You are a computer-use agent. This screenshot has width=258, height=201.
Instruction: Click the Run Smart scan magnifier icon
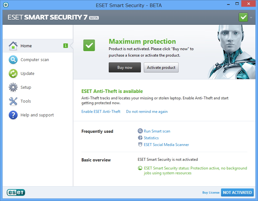[x=140, y=131]
